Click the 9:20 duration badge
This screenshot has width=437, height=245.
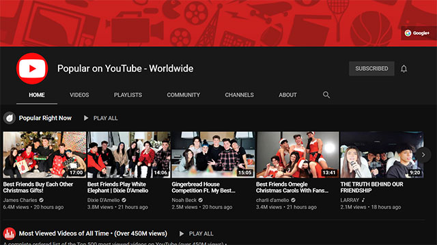click(414, 172)
